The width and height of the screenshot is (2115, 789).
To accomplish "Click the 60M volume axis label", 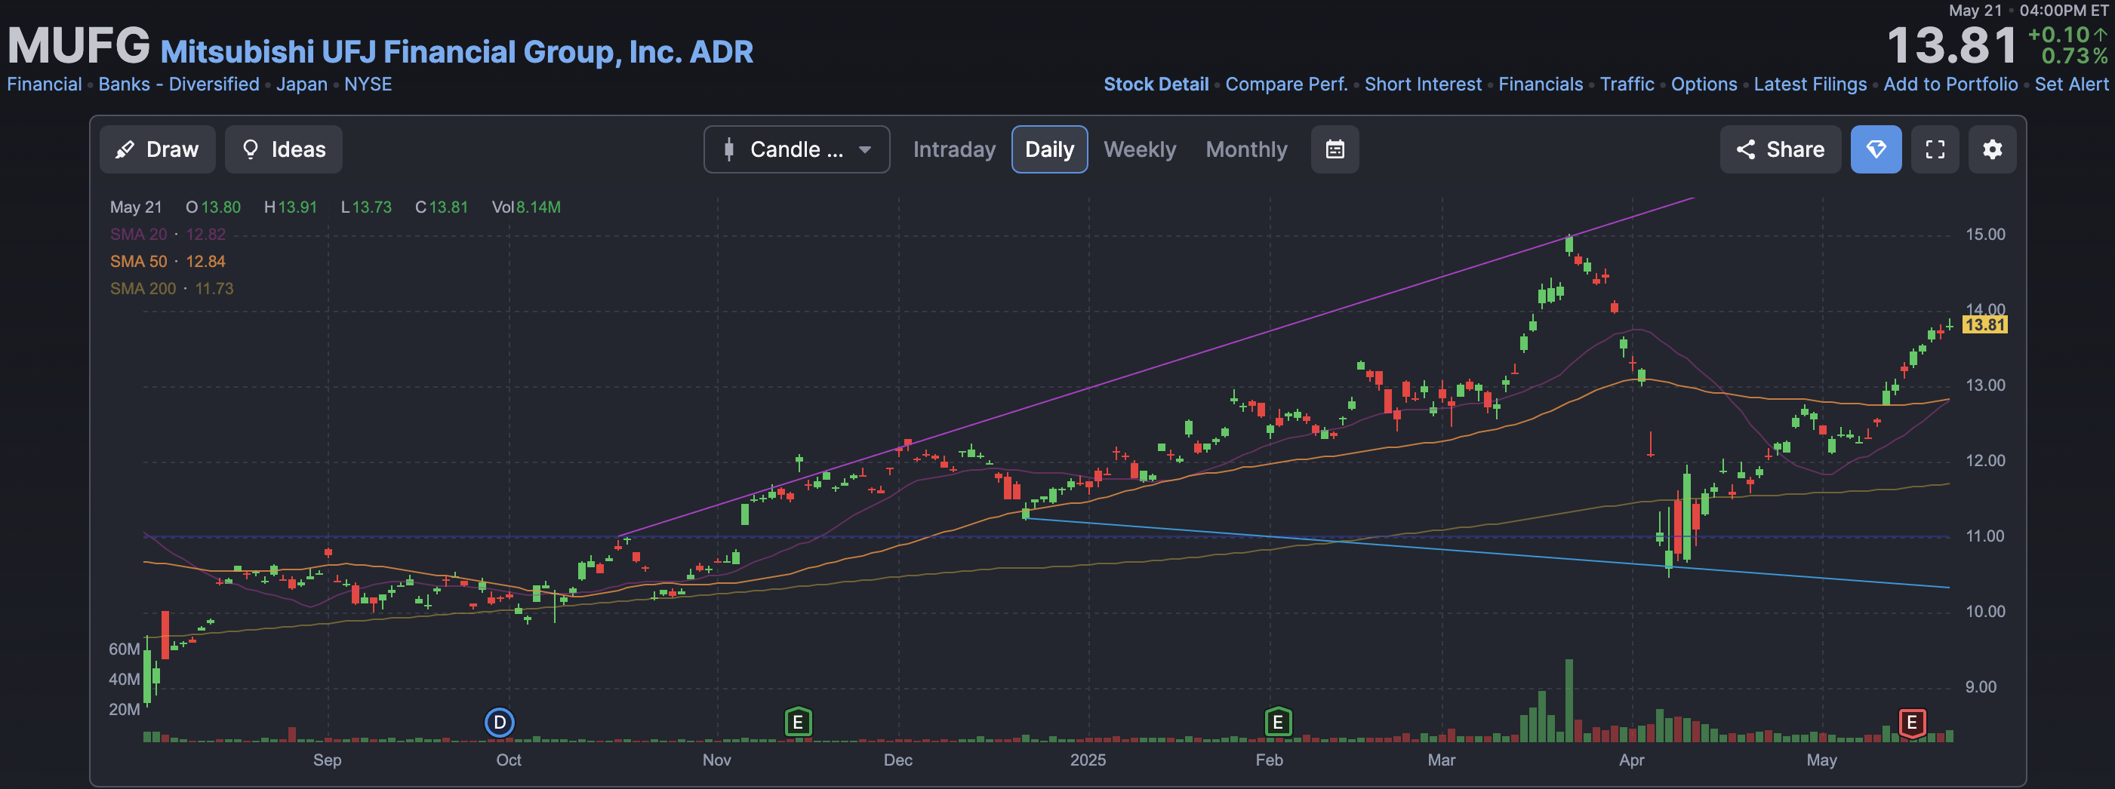I will pyautogui.click(x=124, y=649).
